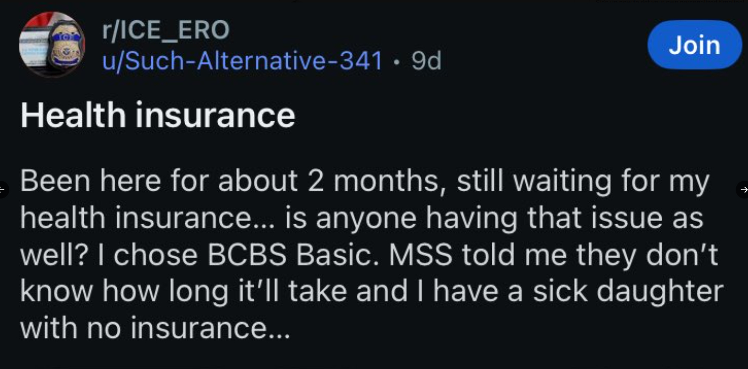The width and height of the screenshot is (748, 369).
Task: Click 'still waiting for my' in post body
Action: point(582,182)
